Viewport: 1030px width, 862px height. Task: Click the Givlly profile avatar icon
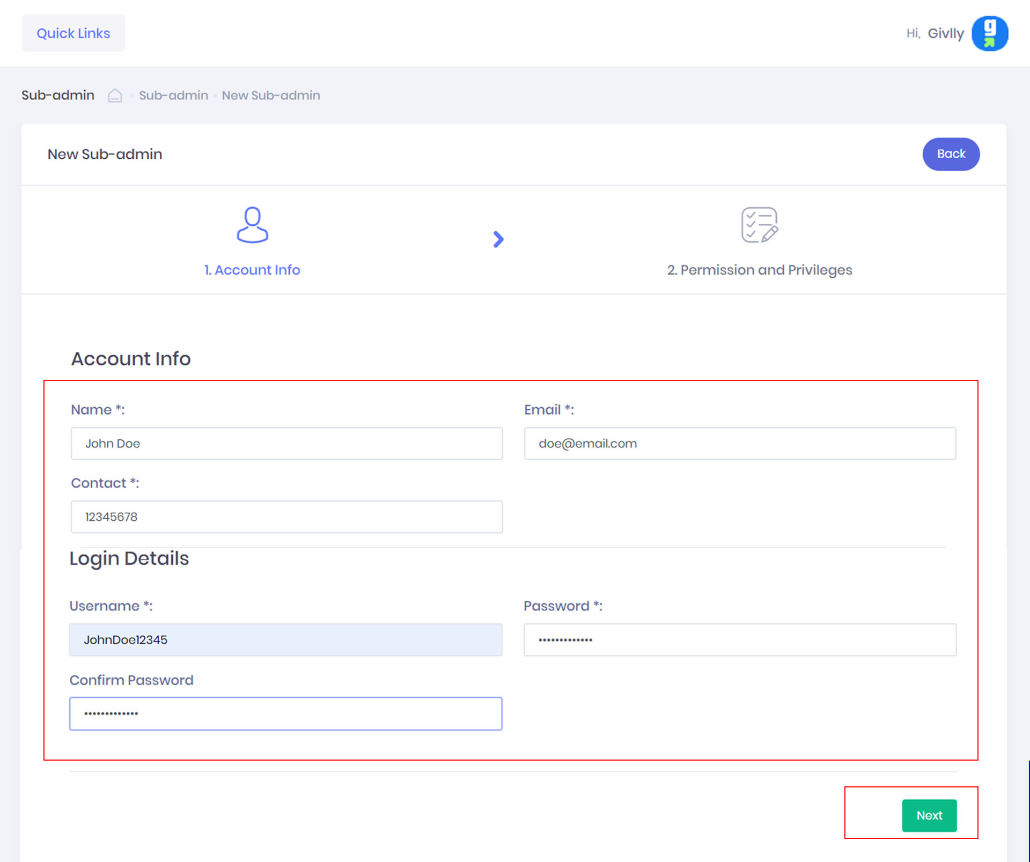click(989, 33)
